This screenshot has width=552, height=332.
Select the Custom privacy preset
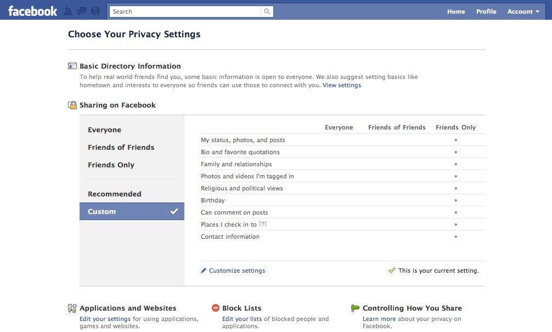pos(132,211)
